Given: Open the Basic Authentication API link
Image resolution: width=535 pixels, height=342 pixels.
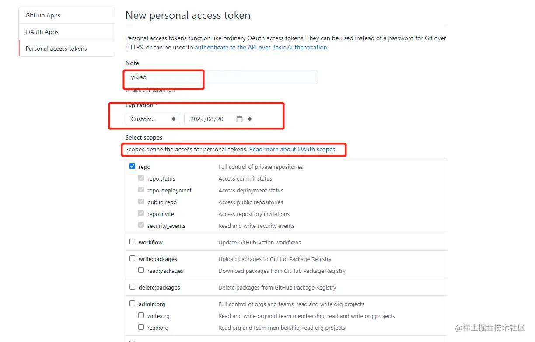Looking at the screenshot, I should tap(261, 47).
